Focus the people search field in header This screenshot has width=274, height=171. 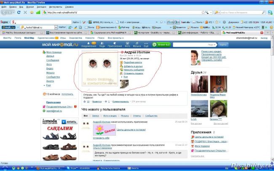[x=190, y=45]
